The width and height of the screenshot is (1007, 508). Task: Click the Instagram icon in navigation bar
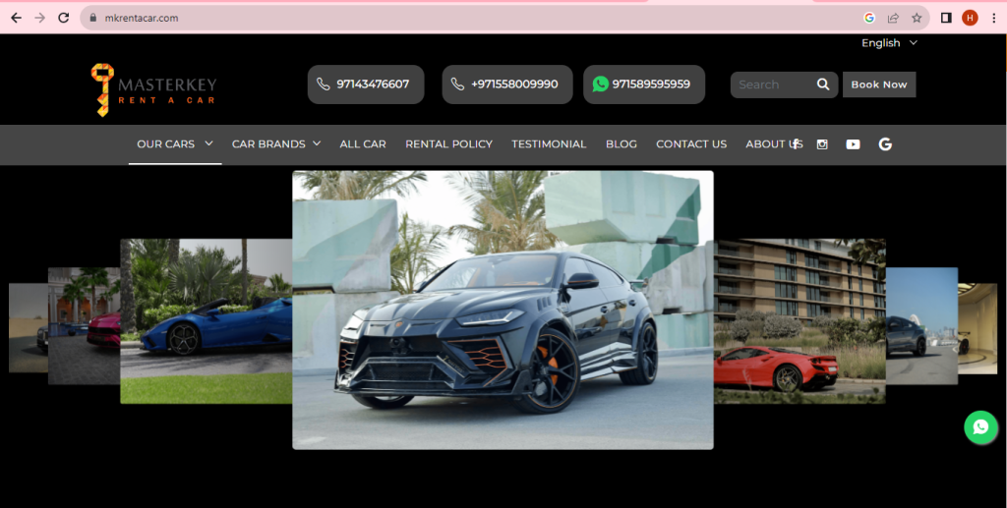822,144
